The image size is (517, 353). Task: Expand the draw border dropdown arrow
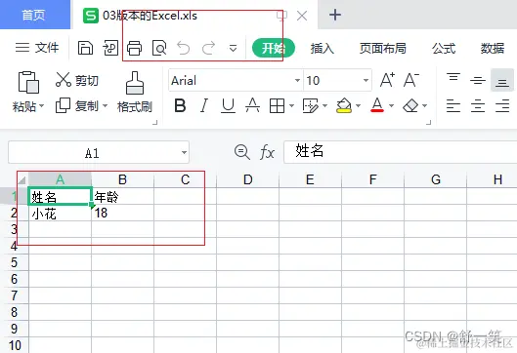tap(324, 105)
